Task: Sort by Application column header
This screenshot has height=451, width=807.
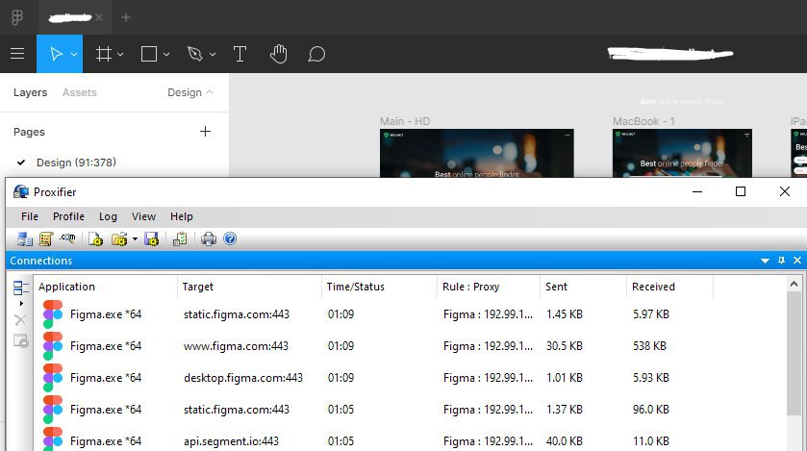Action: (x=106, y=287)
